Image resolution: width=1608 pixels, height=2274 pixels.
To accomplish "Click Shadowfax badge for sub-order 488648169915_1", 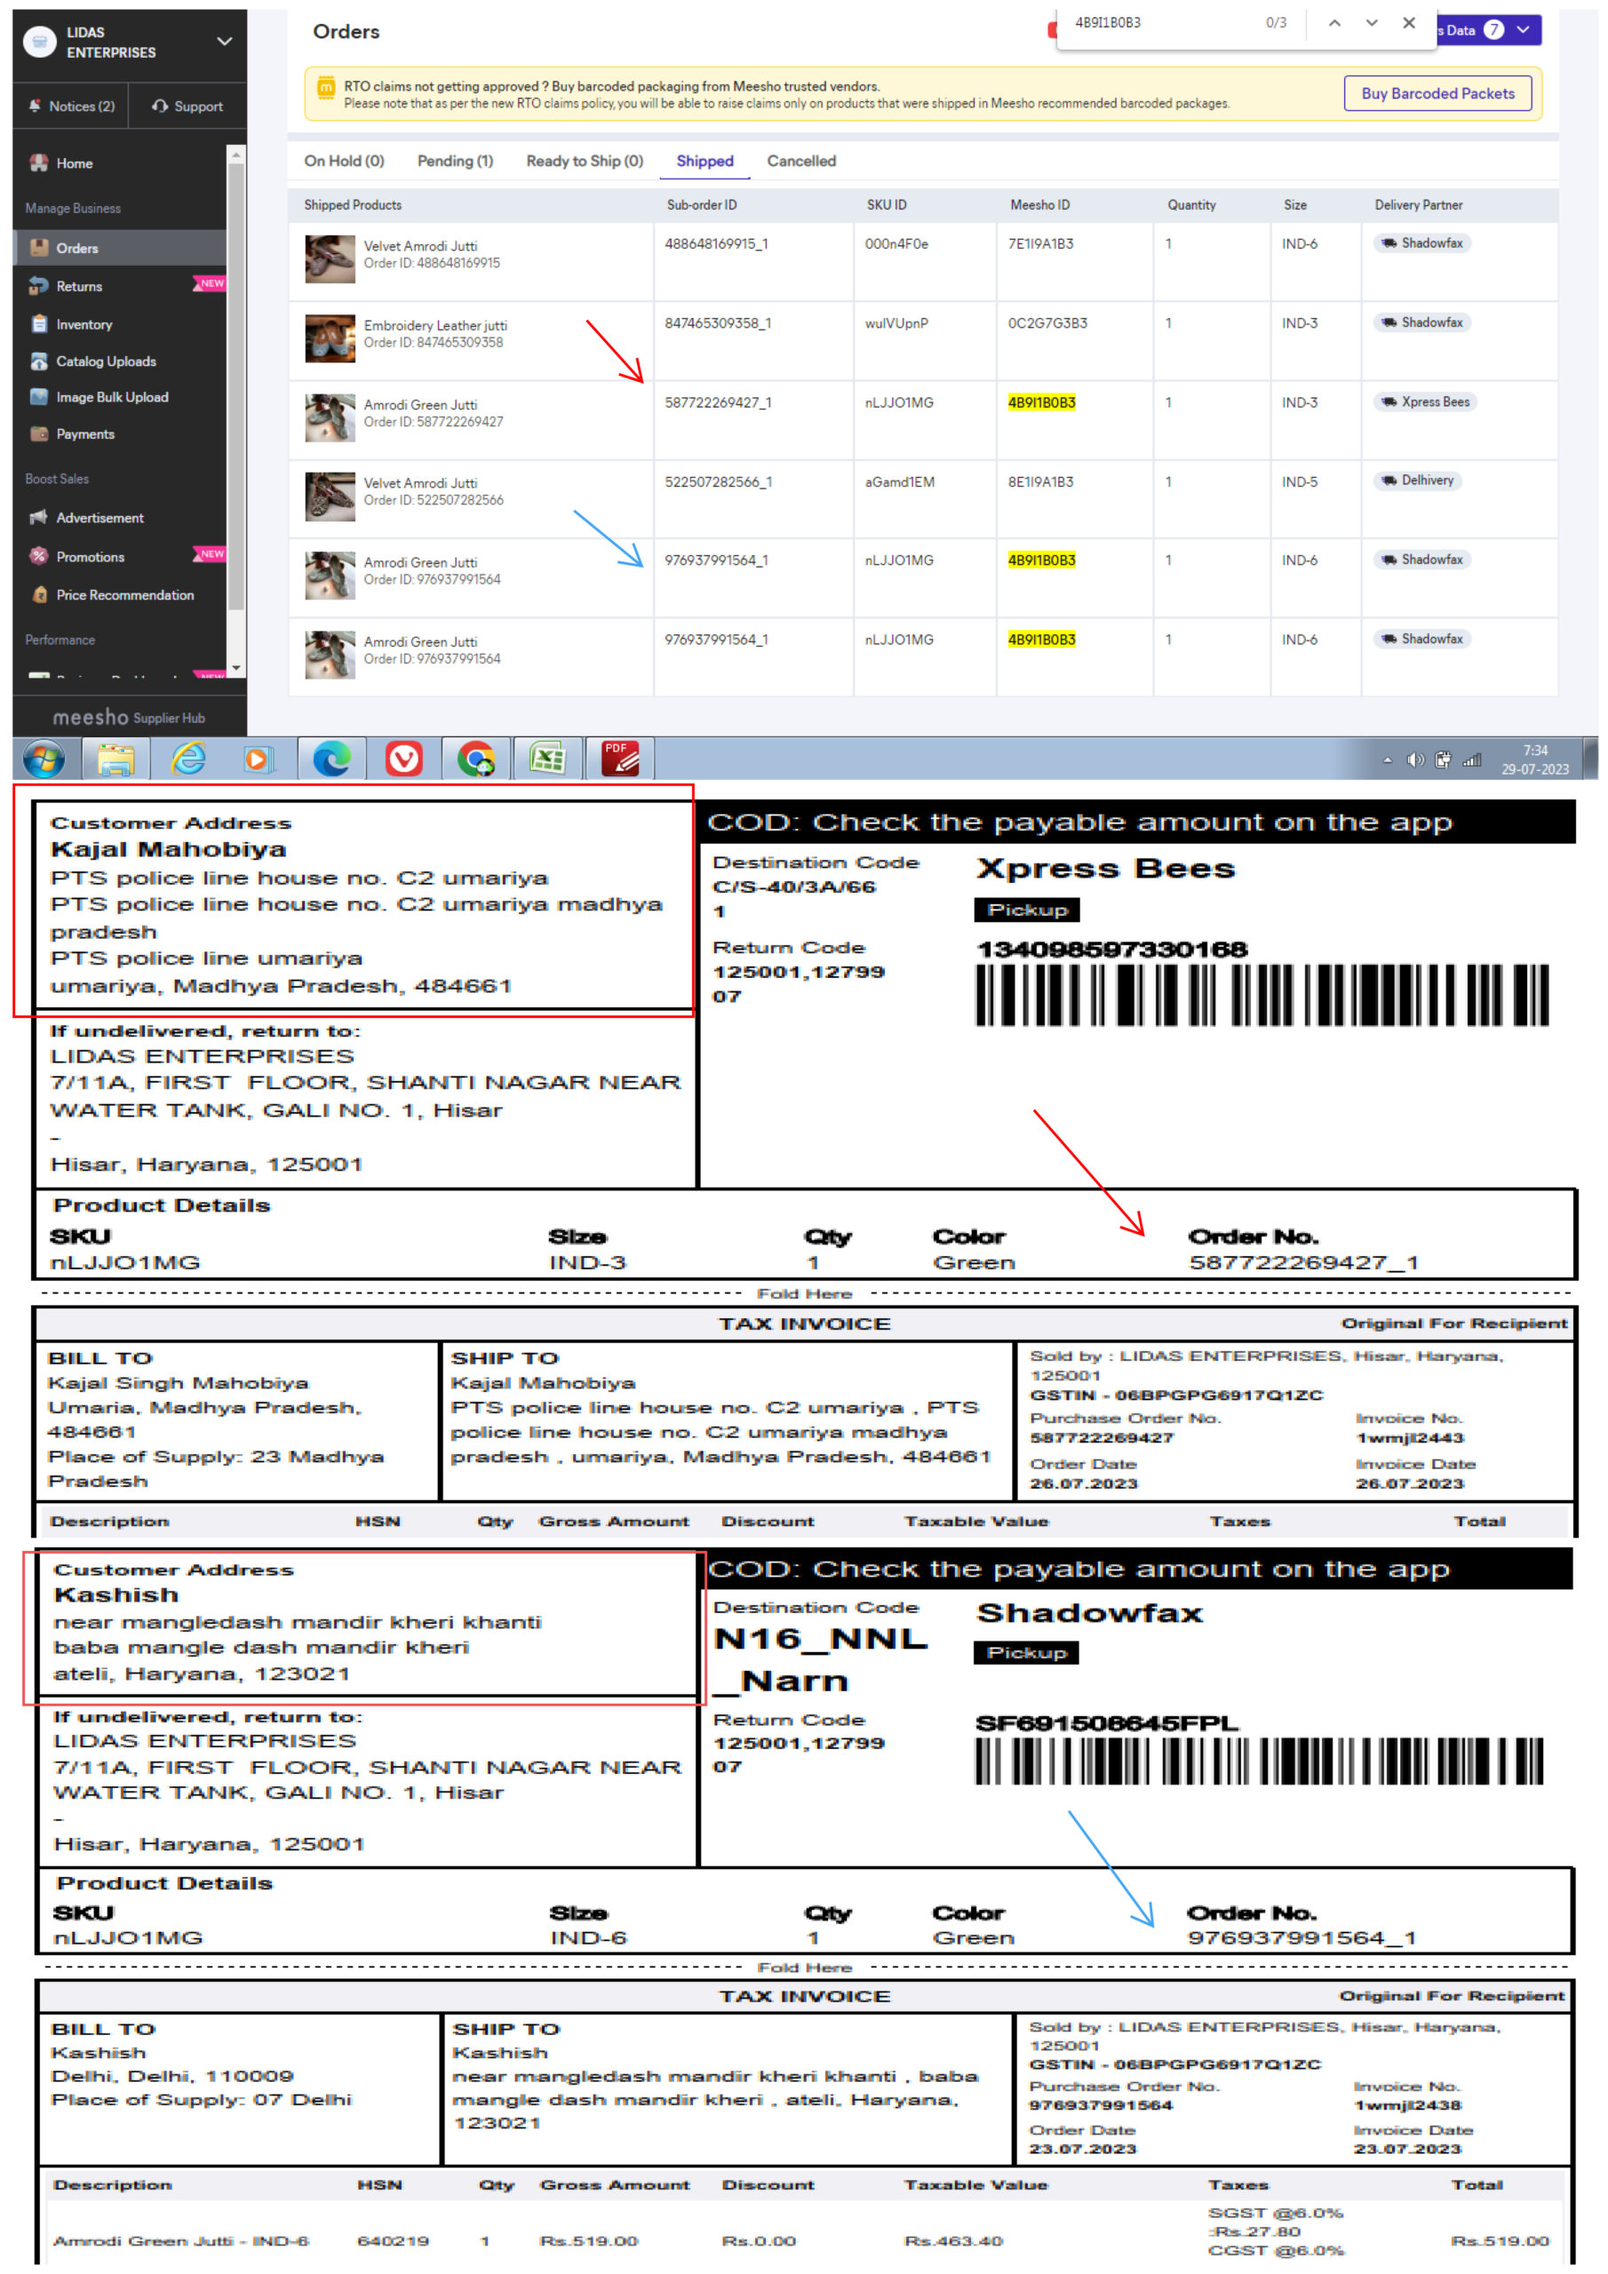I will 1421,243.
